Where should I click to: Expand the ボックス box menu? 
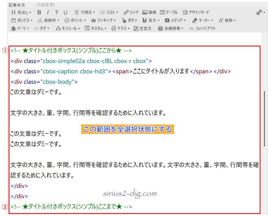pos(22,20)
